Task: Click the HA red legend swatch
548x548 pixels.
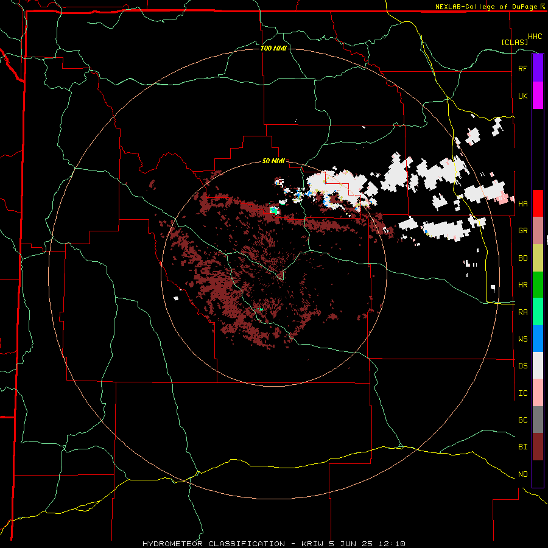Action: 538,203
